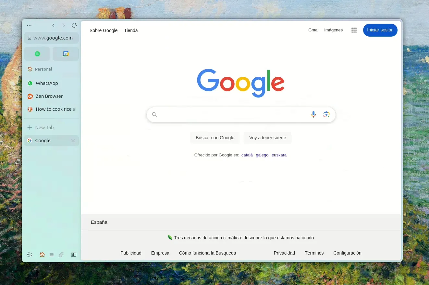
Task: Go back with the back arrow
Action: tap(54, 25)
